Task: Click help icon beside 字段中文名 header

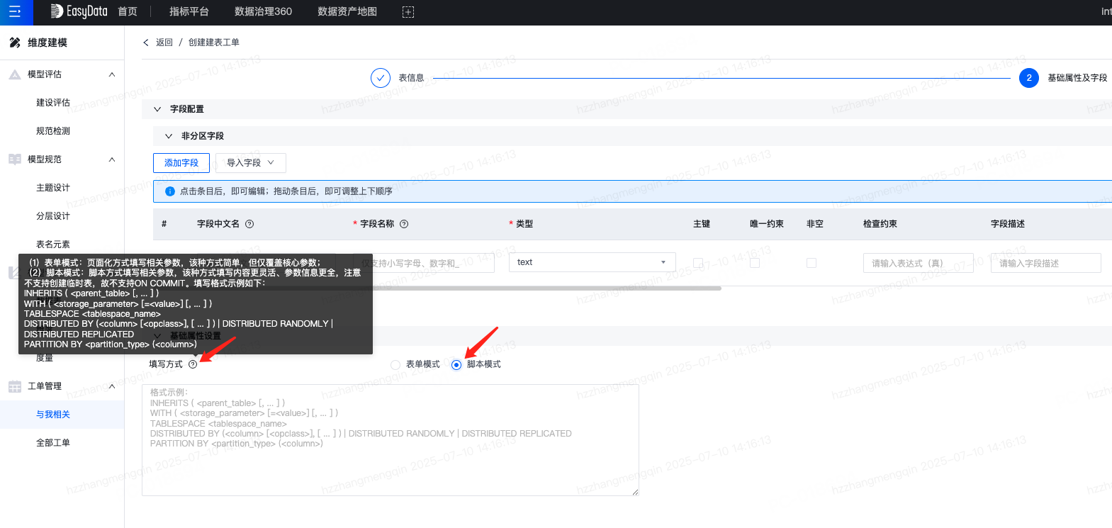Action: point(249,224)
